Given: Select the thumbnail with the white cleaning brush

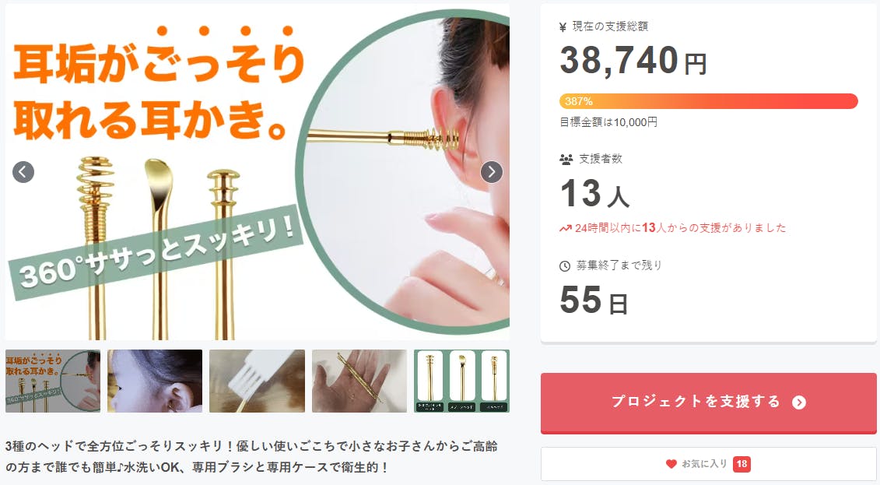Looking at the screenshot, I should (x=257, y=381).
